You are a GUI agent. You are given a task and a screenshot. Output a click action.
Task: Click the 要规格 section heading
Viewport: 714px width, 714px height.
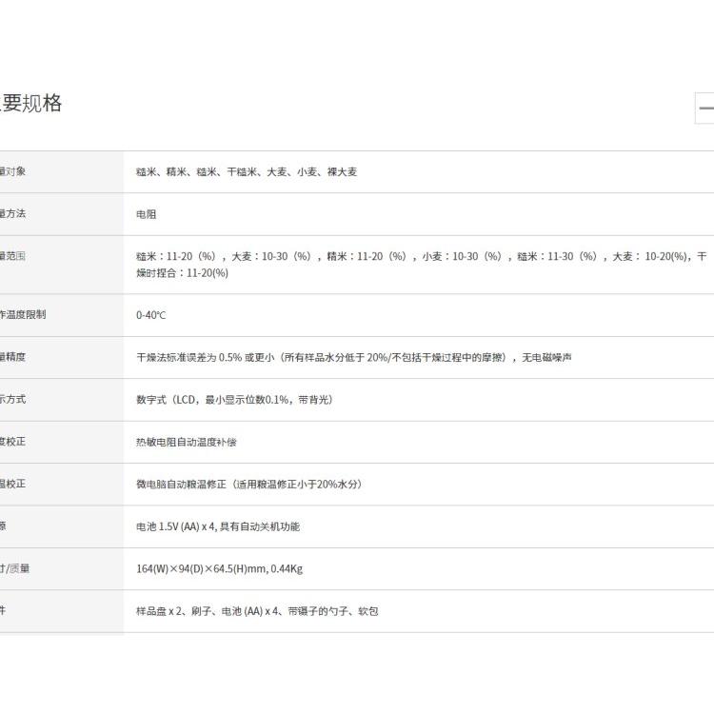pyautogui.click(x=30, y=104)
